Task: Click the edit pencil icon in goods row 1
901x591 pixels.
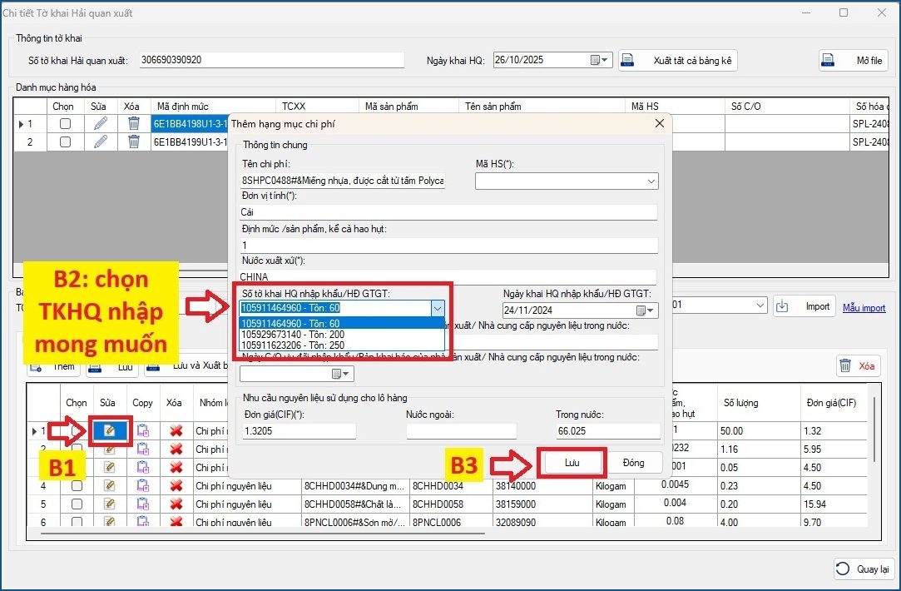Action: click(x=101, y=123)
